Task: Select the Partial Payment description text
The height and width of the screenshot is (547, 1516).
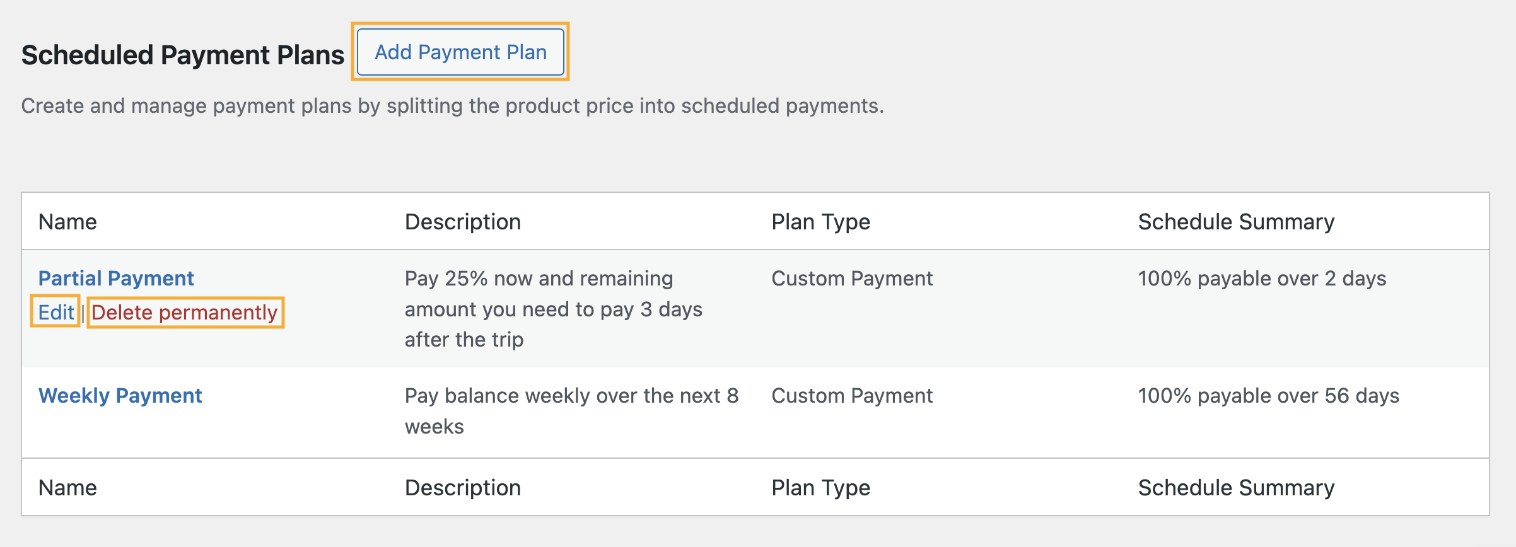Action: [553, 309]
